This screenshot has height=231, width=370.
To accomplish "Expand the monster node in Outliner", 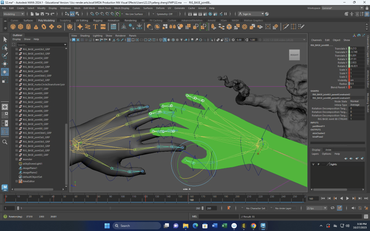I will point(17,159).
